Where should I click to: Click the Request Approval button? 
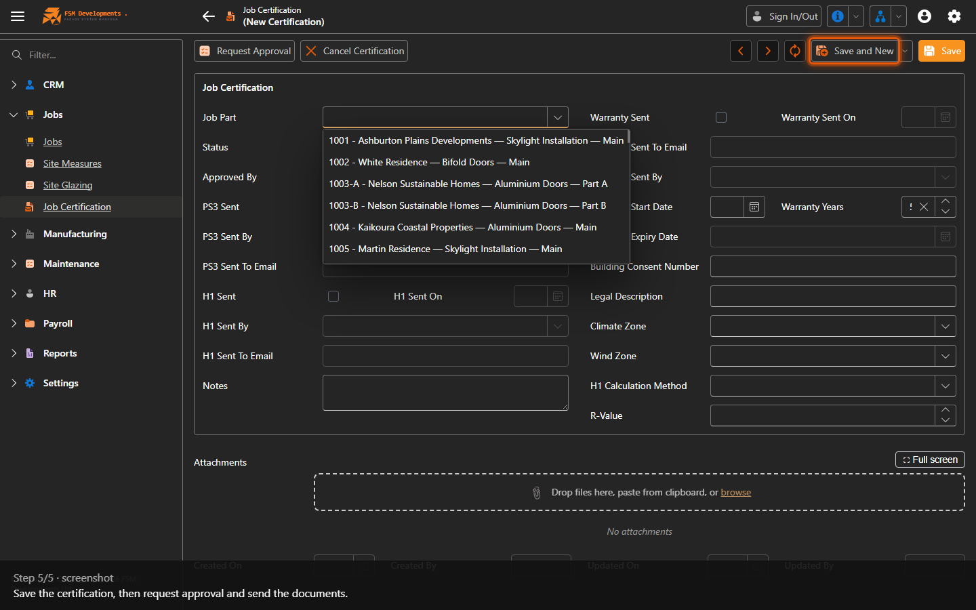point(245,51)
